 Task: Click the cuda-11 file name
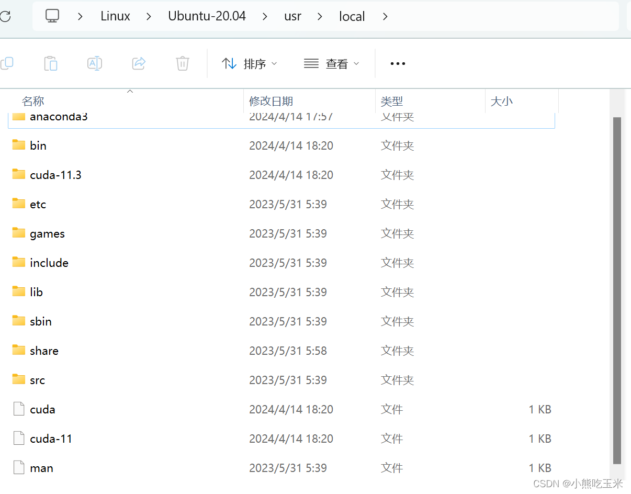click(51, 439)
